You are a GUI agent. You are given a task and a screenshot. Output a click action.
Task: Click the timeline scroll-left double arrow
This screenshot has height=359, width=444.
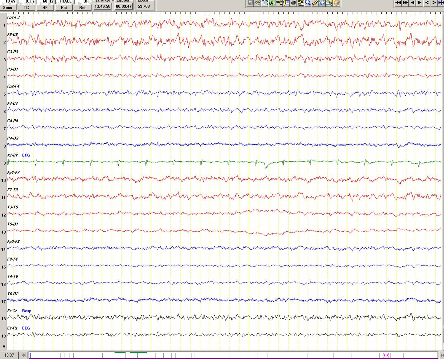click(x=24, y=355)
